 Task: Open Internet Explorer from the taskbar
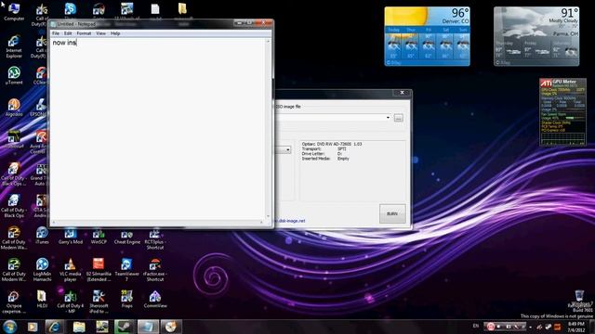[x=54, y=327]
